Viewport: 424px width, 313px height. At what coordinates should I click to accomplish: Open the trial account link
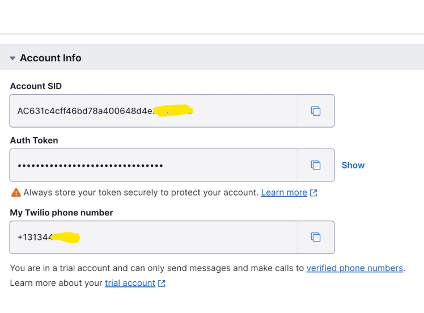[130, 283]
